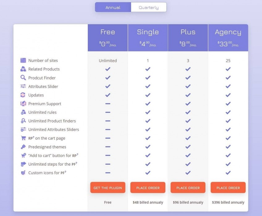Select the Annual billing option
Viewport: 262px width, 216px height.
(x=113, y=7)
